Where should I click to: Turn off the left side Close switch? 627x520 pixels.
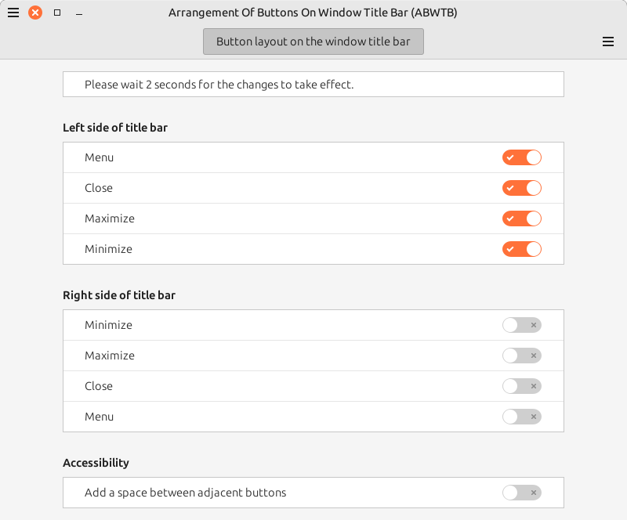coord(522,188)
